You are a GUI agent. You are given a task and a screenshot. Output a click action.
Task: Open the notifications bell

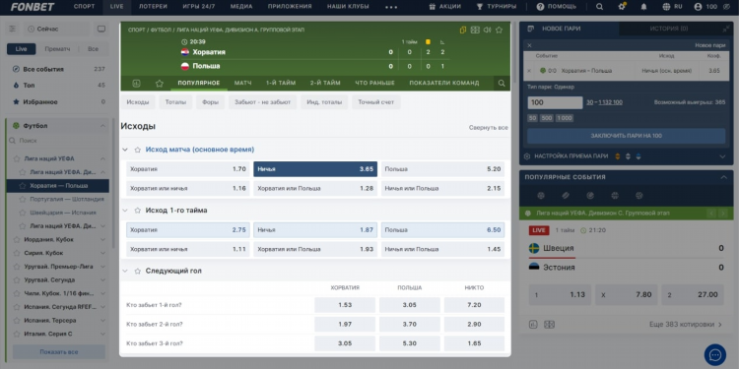tap(643, 7)
